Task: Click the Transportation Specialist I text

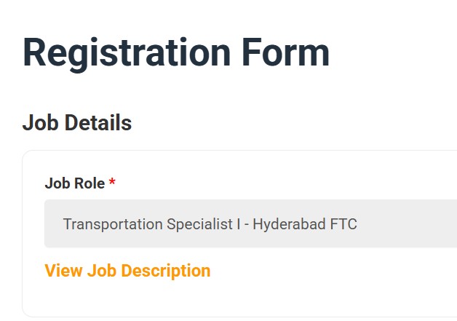Action: (151, 223)
